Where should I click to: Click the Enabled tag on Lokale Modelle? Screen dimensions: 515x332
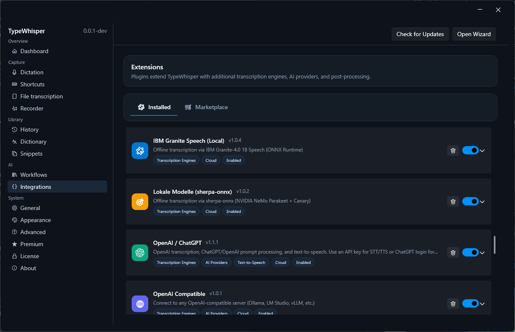233,211
